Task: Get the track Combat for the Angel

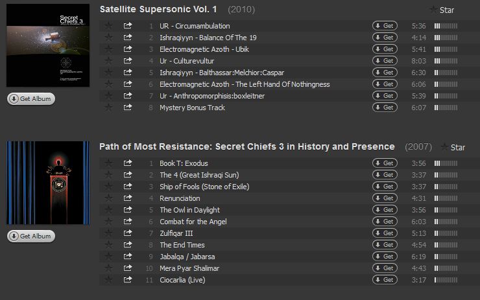Action: [385, 222]
